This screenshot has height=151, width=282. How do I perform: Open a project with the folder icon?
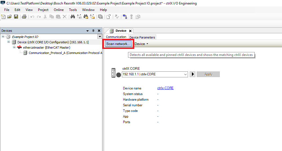coord(10,17)
